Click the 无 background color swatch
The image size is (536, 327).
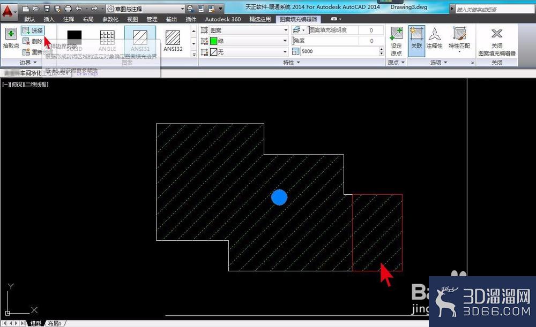tap(214, 52)
